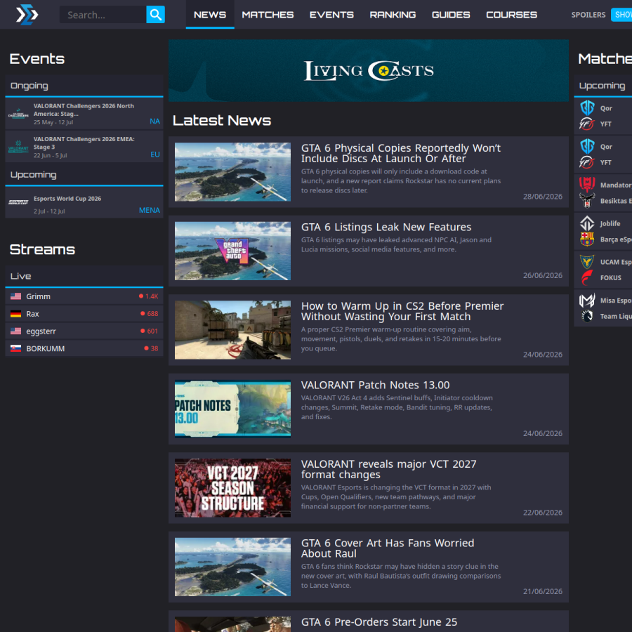Open the COURSES tab
The width and height of the screenshot is (632, 632).
511,15
